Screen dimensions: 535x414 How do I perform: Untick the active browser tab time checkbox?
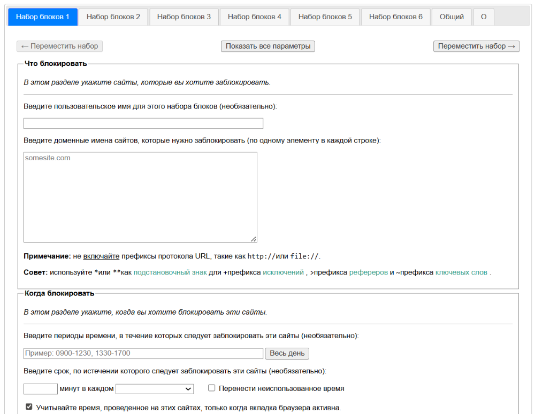[29, 407]
